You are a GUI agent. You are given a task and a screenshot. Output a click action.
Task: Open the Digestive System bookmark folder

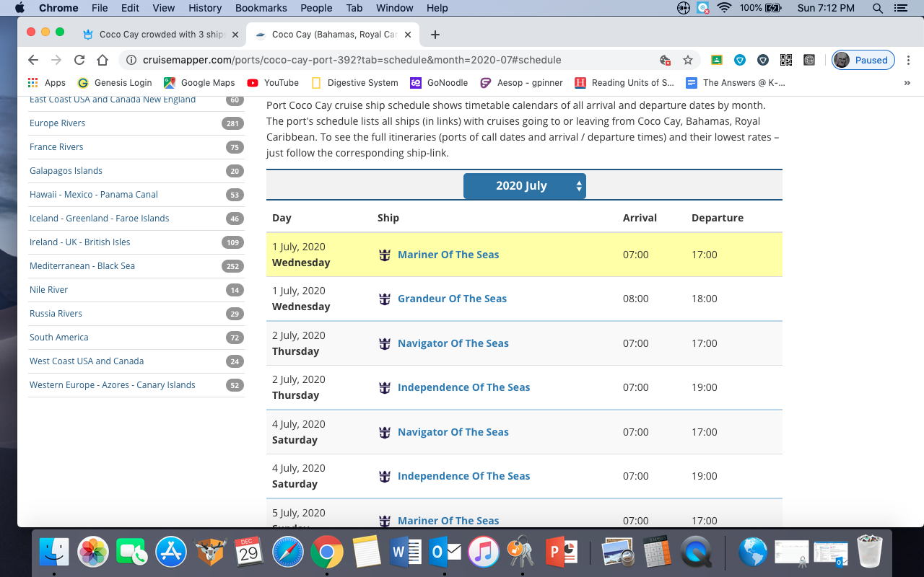point(354,83)
